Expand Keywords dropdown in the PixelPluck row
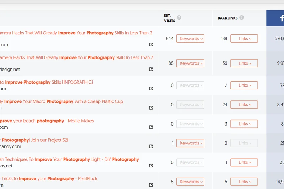The image size is (284, 189). point(190,182)
